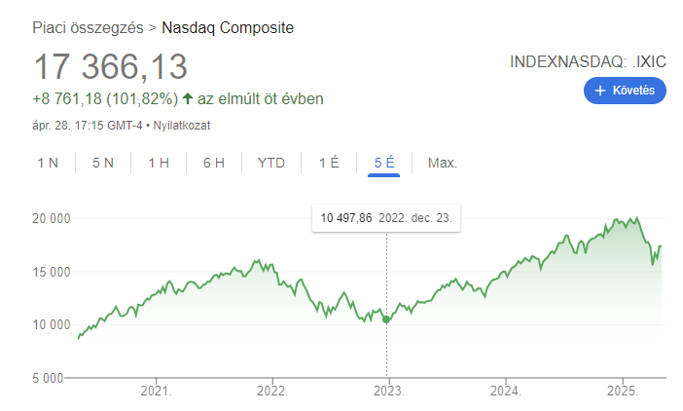This screenshot has width=683, height=411.
Task: Click the 2021. x-axis label
Action: 156,392
